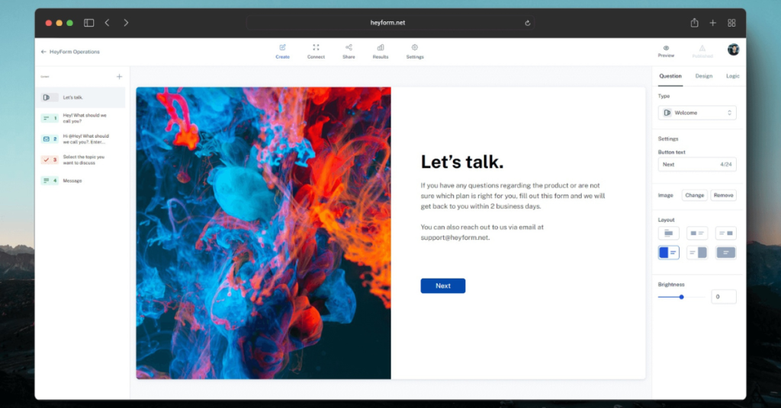The height and width of the screenshot is (408, 781).
Task: Click the back arrow beside HeyForm Operations
Action: coord(43,52)
